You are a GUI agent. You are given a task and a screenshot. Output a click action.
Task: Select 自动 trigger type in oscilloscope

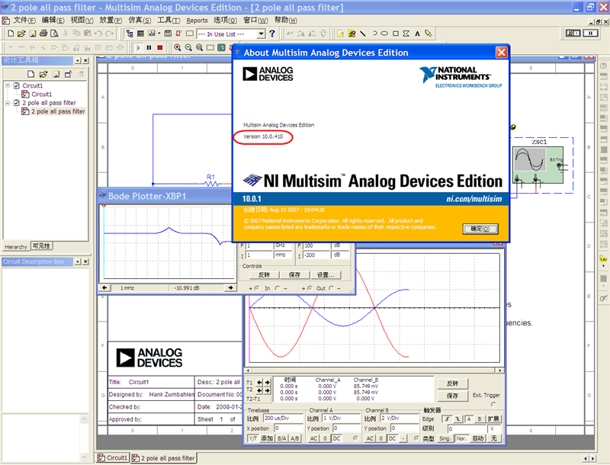coord(478,438)
